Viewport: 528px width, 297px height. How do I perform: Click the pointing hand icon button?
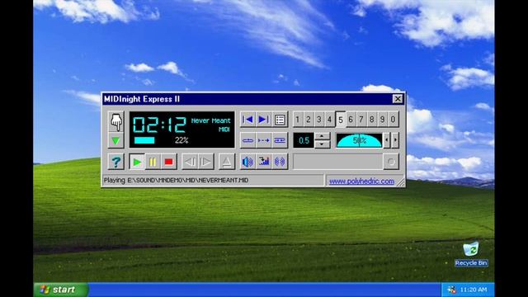115,121
